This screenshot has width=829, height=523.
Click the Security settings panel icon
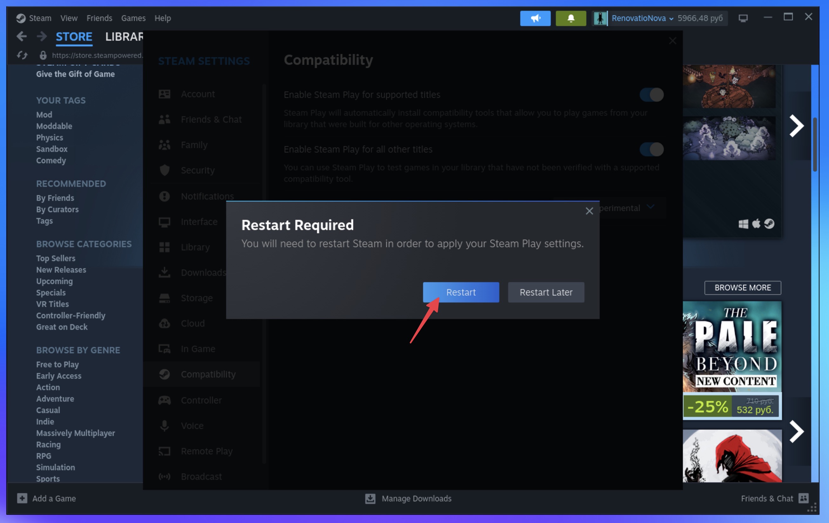click(164, 169)
